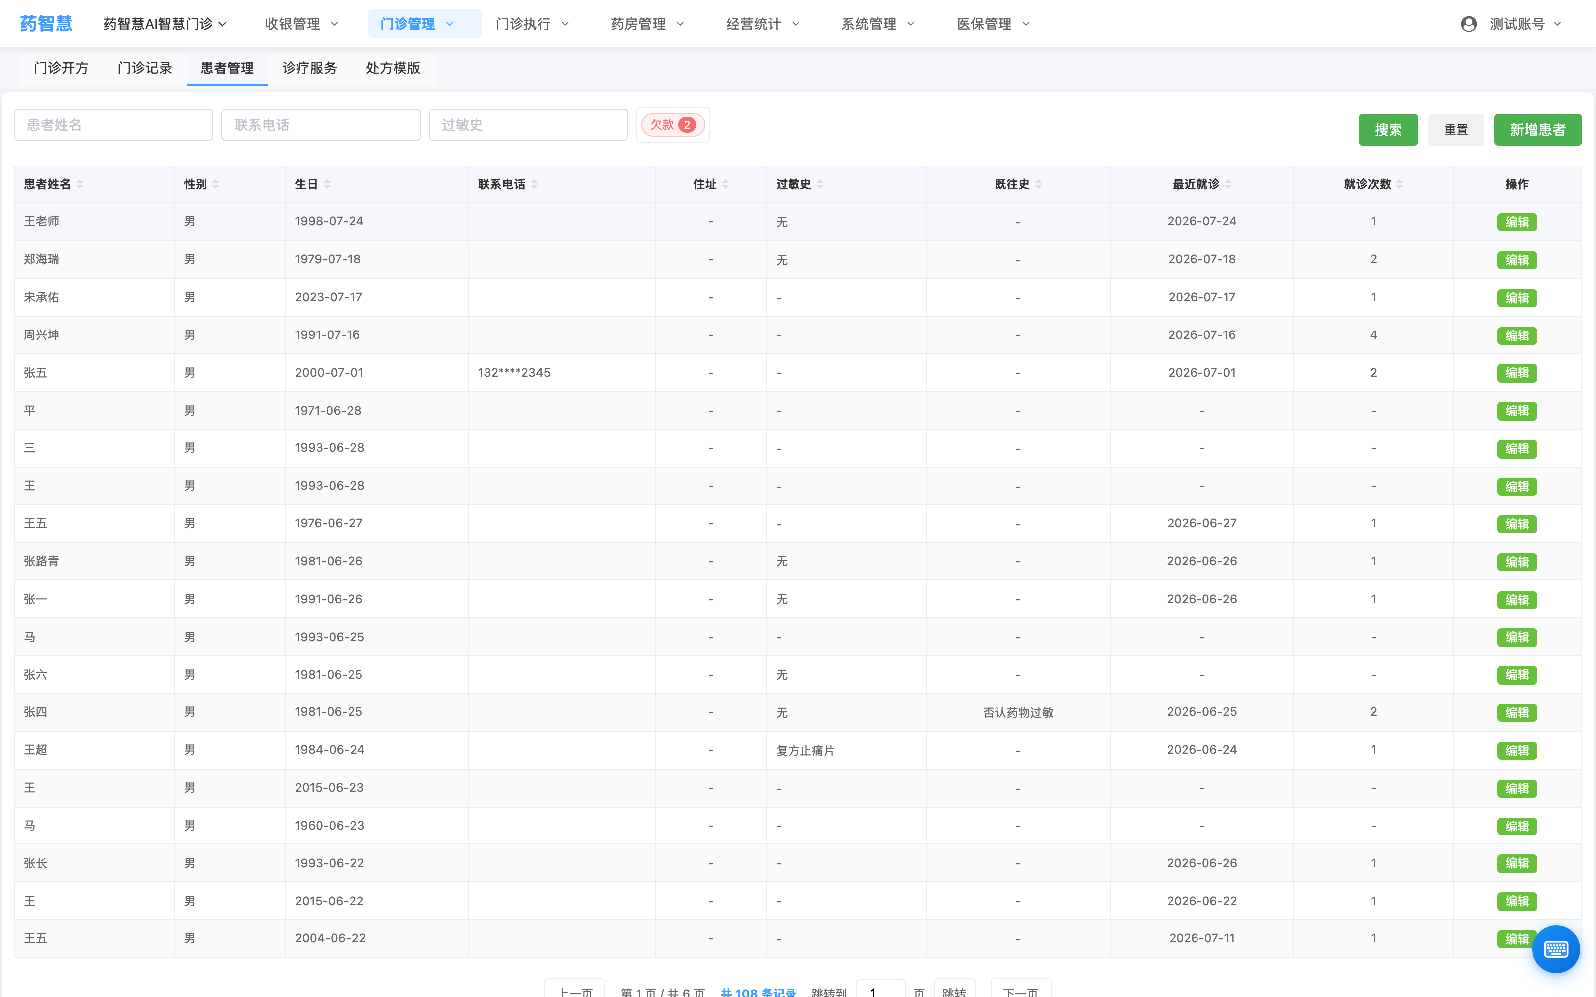Sort by 最近就诊 column sort icon

[1228, 184]
